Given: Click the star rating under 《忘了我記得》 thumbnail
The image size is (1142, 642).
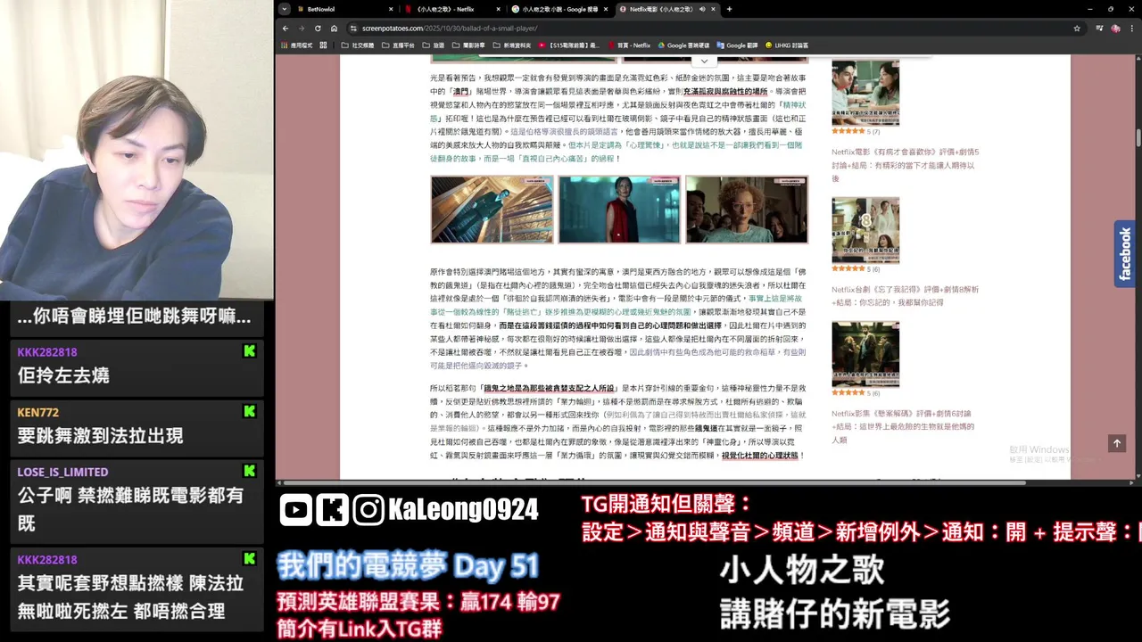Looking at the screenshot, I should click(x=848, y=268).
